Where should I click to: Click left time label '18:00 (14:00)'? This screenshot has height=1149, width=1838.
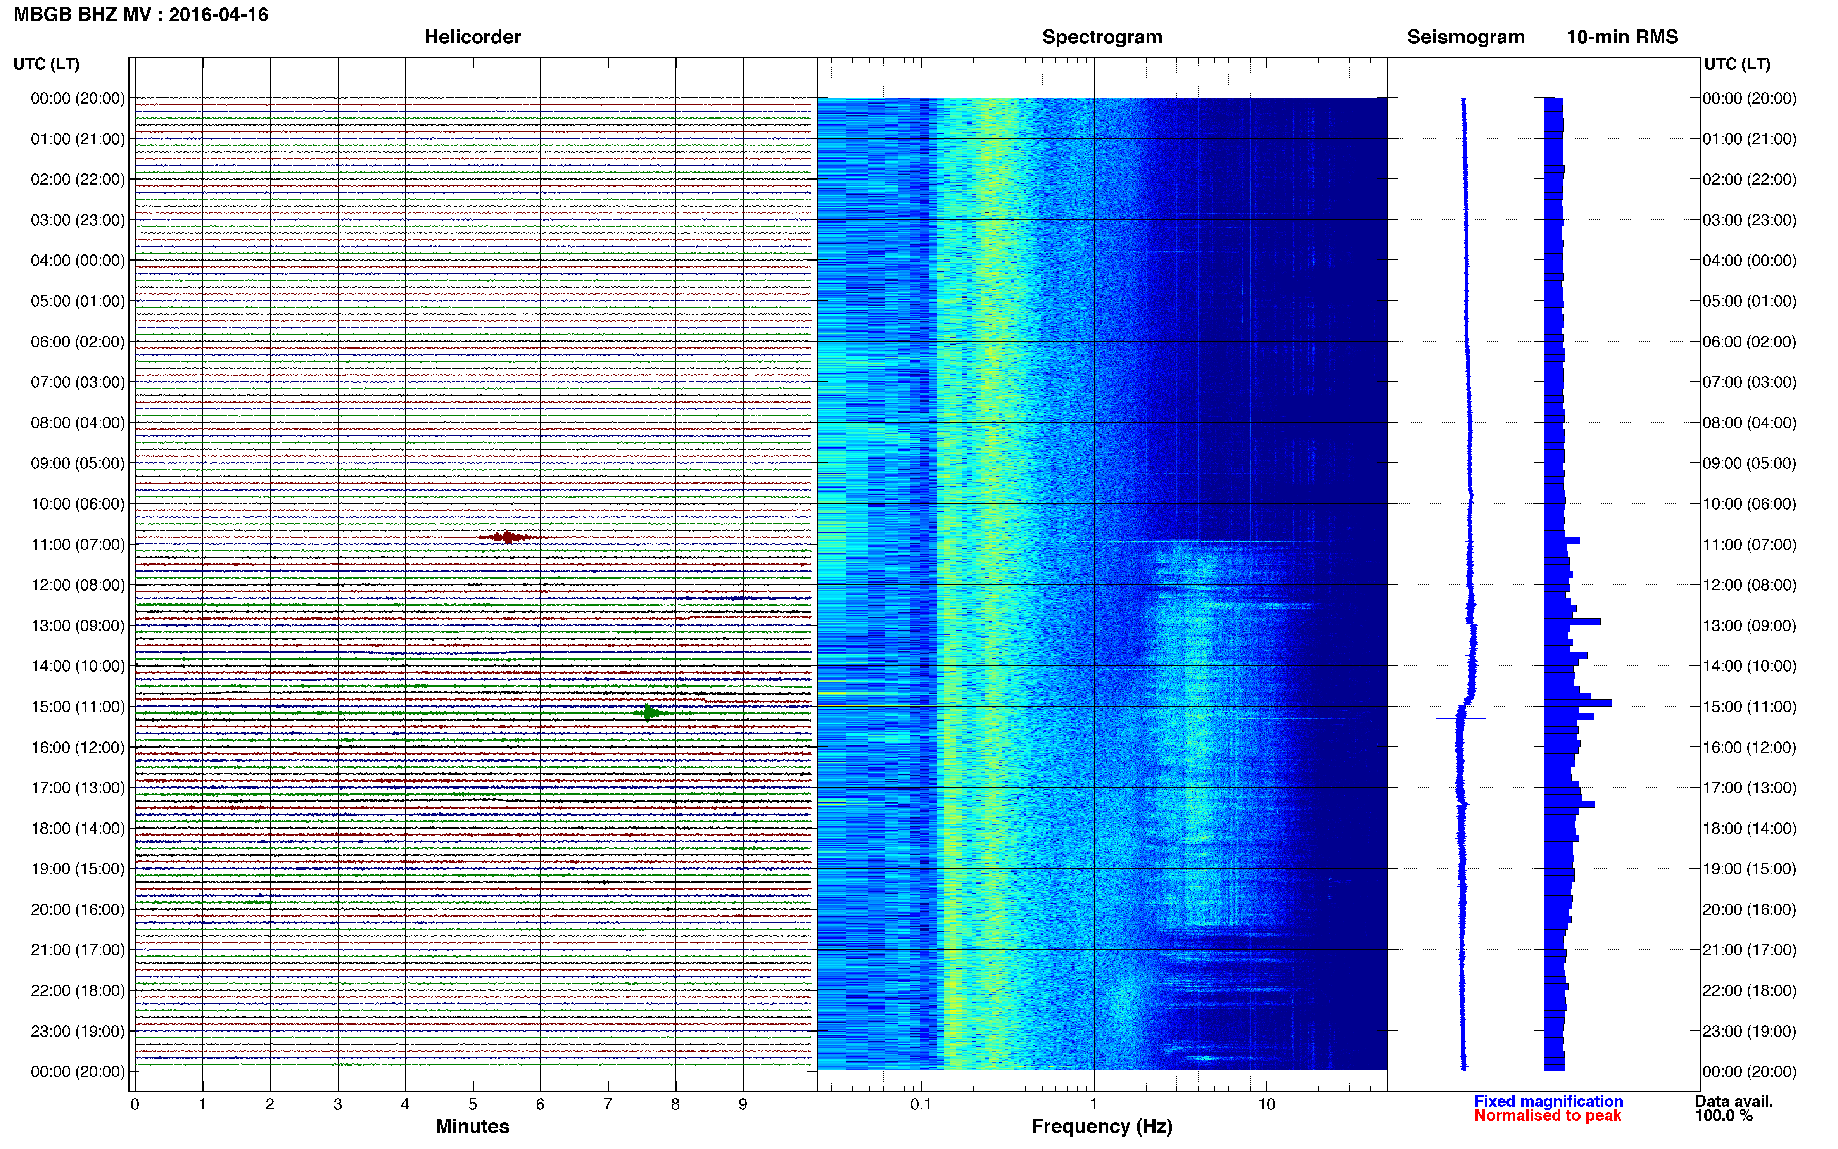[78, 828]
